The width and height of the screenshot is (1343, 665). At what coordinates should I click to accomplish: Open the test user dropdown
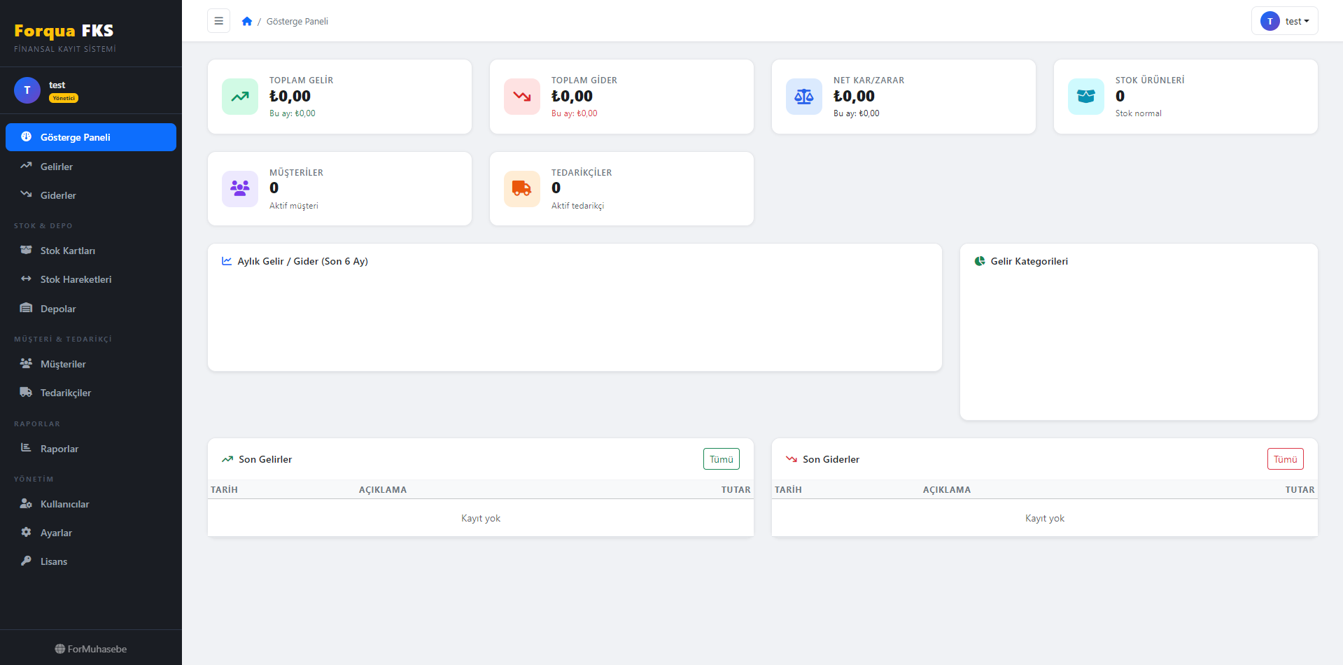point(1284,21)
